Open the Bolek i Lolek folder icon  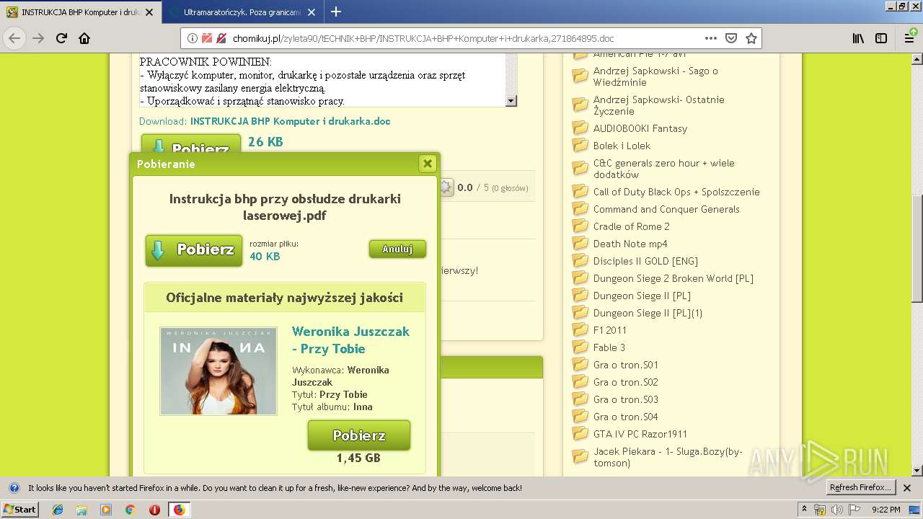pyautogui.click(x=580, y=146)
